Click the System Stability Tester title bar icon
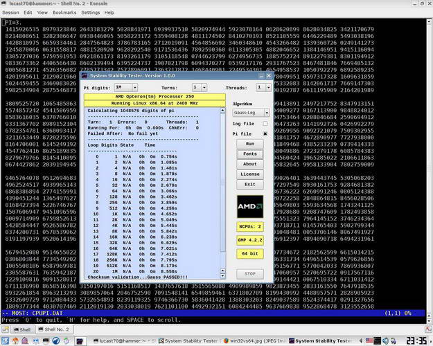This screenshot has width=433, height=346. click(85, 75)
